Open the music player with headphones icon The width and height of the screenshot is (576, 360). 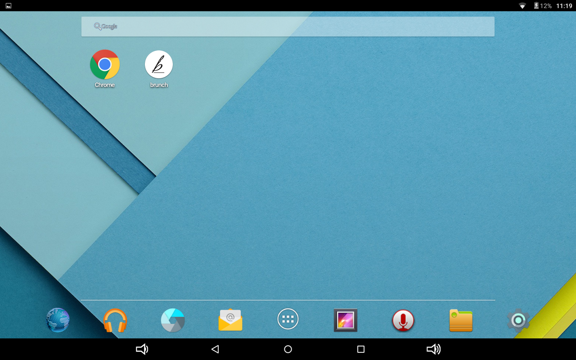click(x=115, y=320)
